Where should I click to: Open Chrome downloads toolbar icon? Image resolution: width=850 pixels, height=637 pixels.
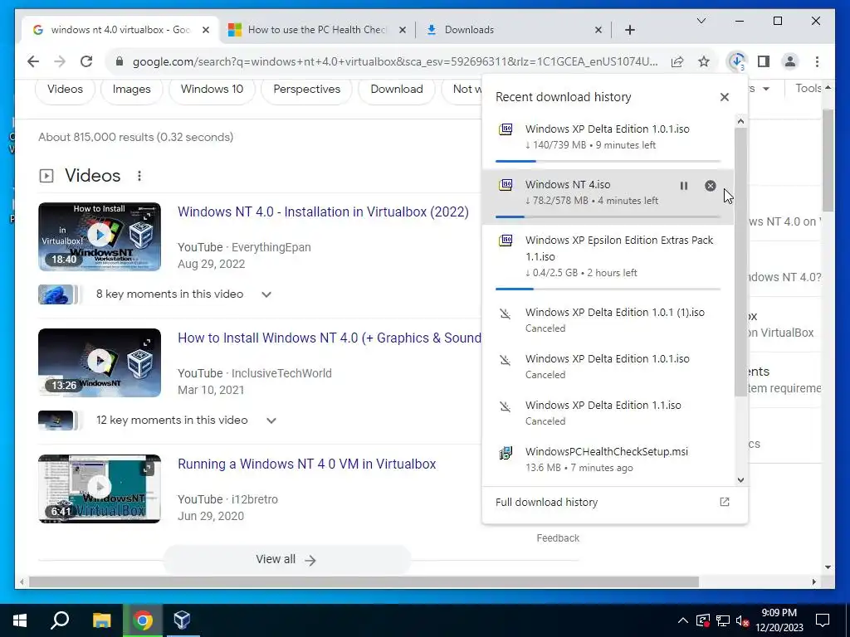coord(737,61)
